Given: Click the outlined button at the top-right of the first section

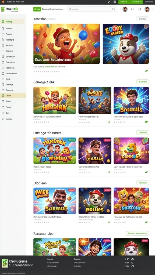Looking at the screenshot, I should [x=143, y=19].
